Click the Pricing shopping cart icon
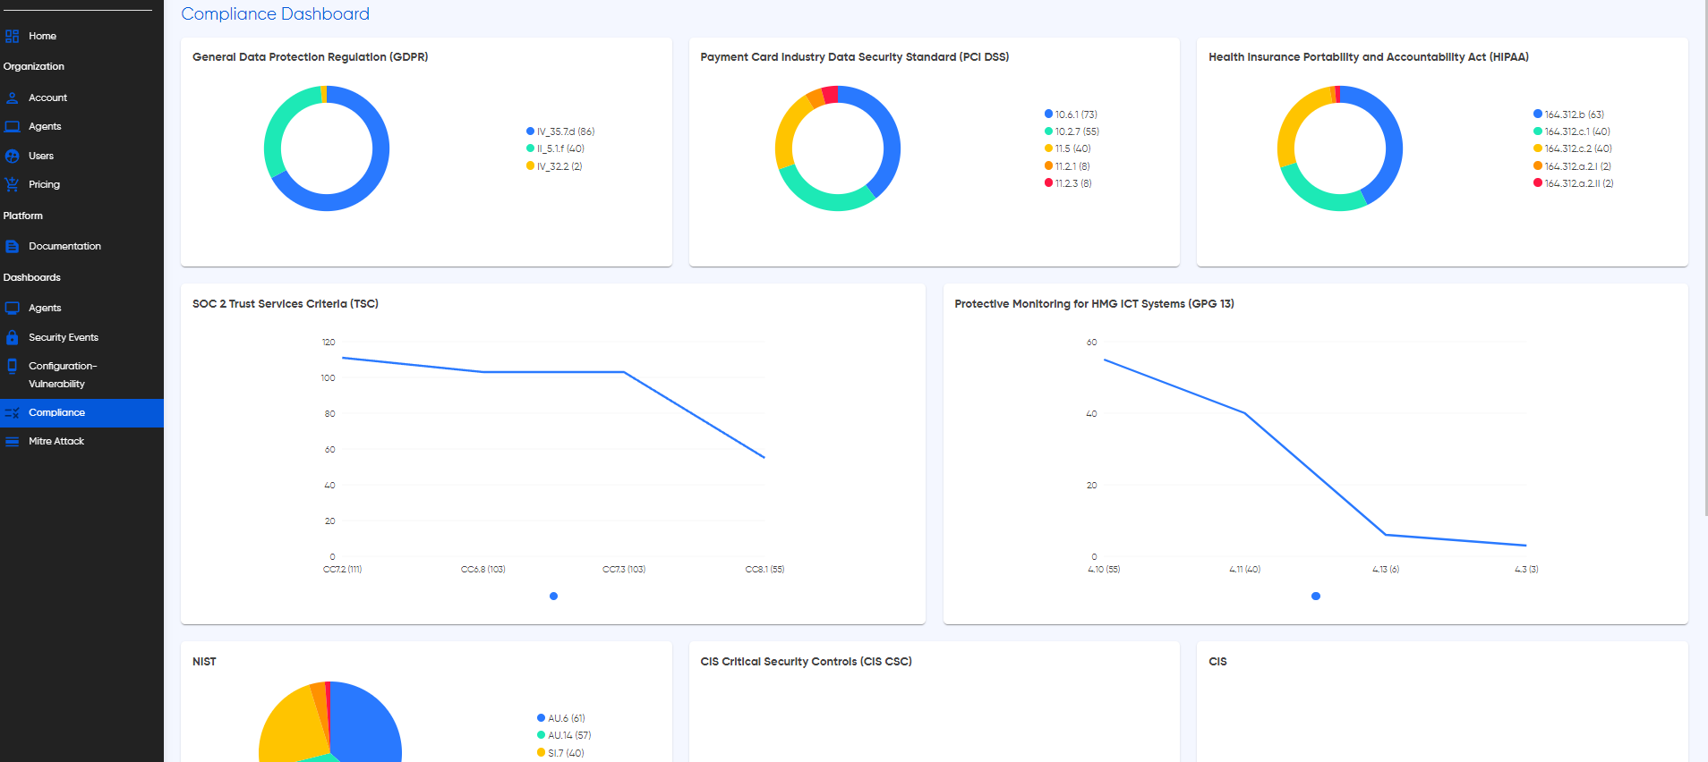Screen dimensions: 1708x762 12,184
